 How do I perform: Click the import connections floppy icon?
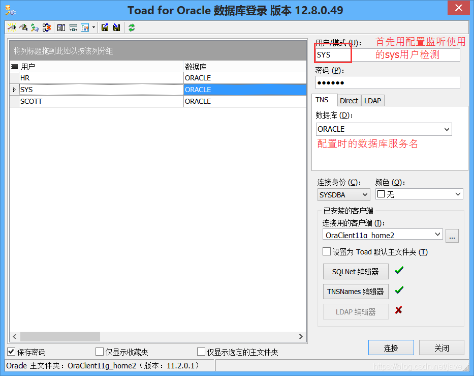116,27
